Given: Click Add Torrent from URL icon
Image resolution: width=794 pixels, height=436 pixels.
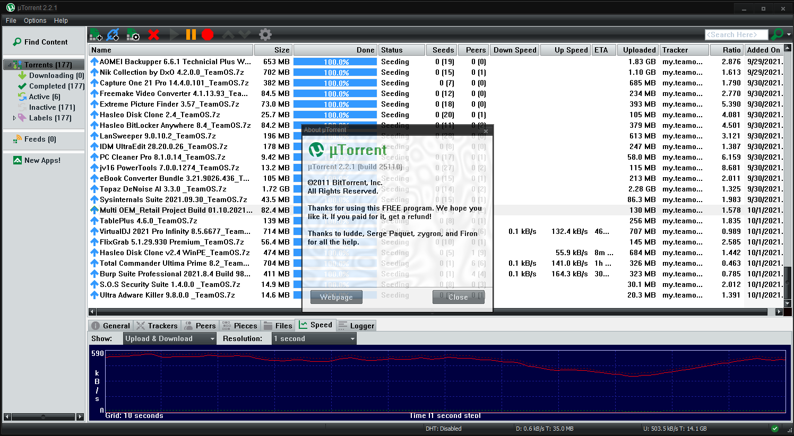Looking at the screenshot, I should coord(113,35).
